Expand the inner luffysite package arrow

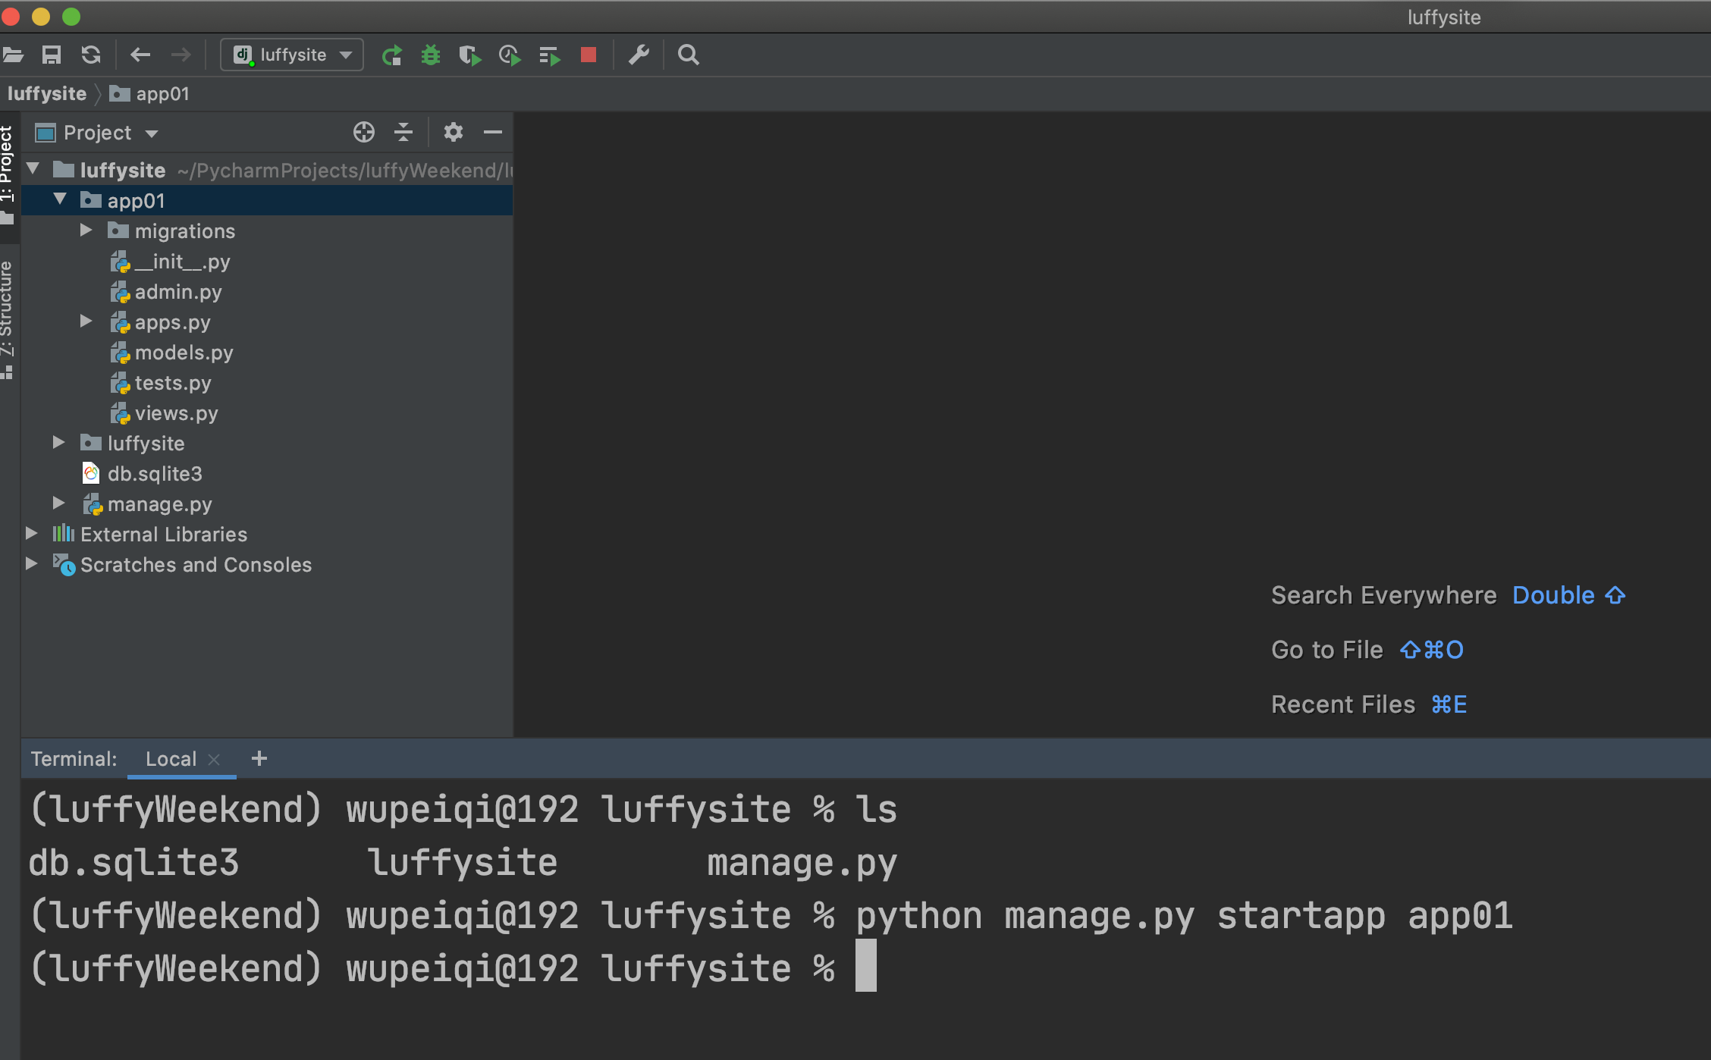(x=58, y=443)
